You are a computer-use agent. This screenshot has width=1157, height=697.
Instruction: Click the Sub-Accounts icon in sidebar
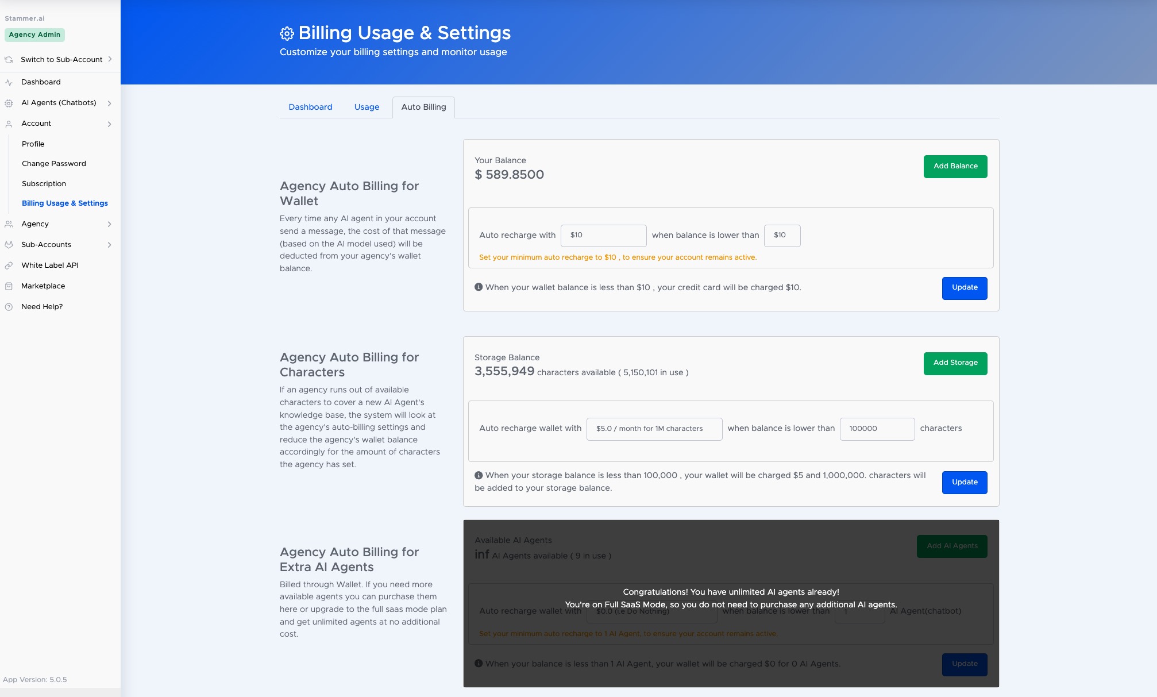click(9, 245)
